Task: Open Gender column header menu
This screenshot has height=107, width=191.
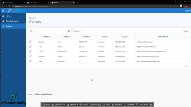Action: (x=105, y=37)
